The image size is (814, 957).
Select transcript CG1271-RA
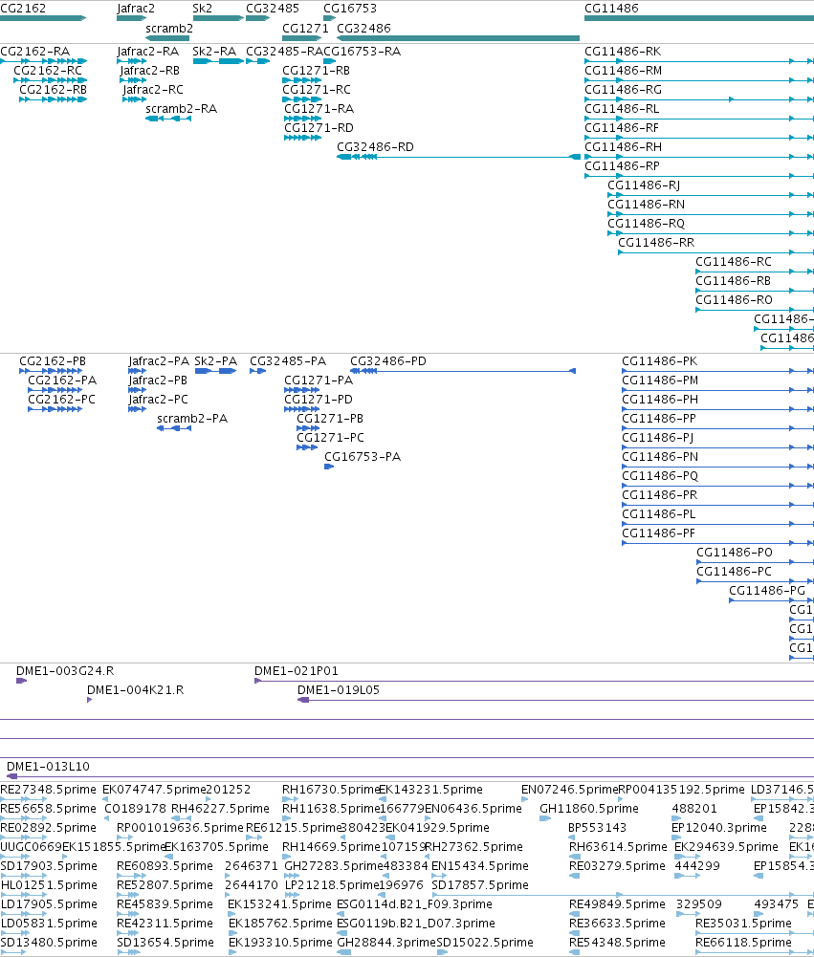[319, 109]
